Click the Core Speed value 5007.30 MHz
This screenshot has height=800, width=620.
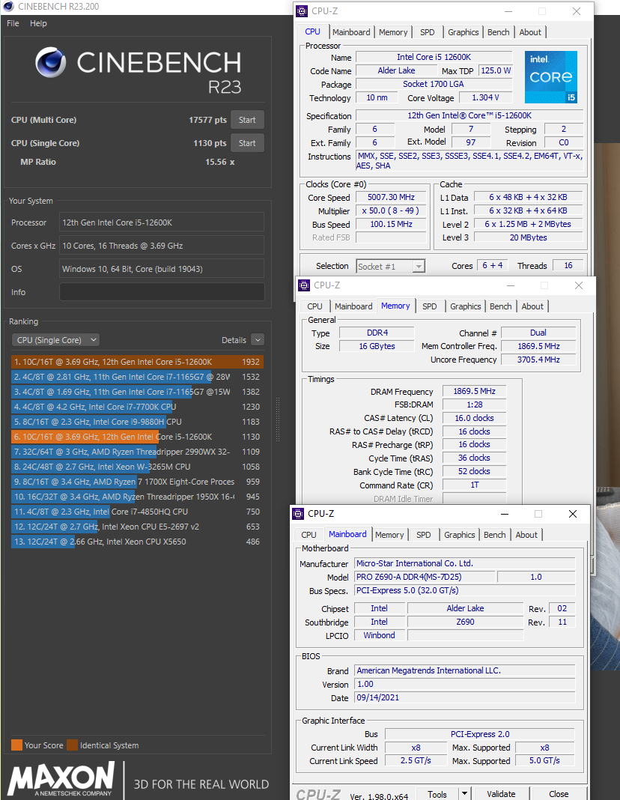[x=391, y=198]
